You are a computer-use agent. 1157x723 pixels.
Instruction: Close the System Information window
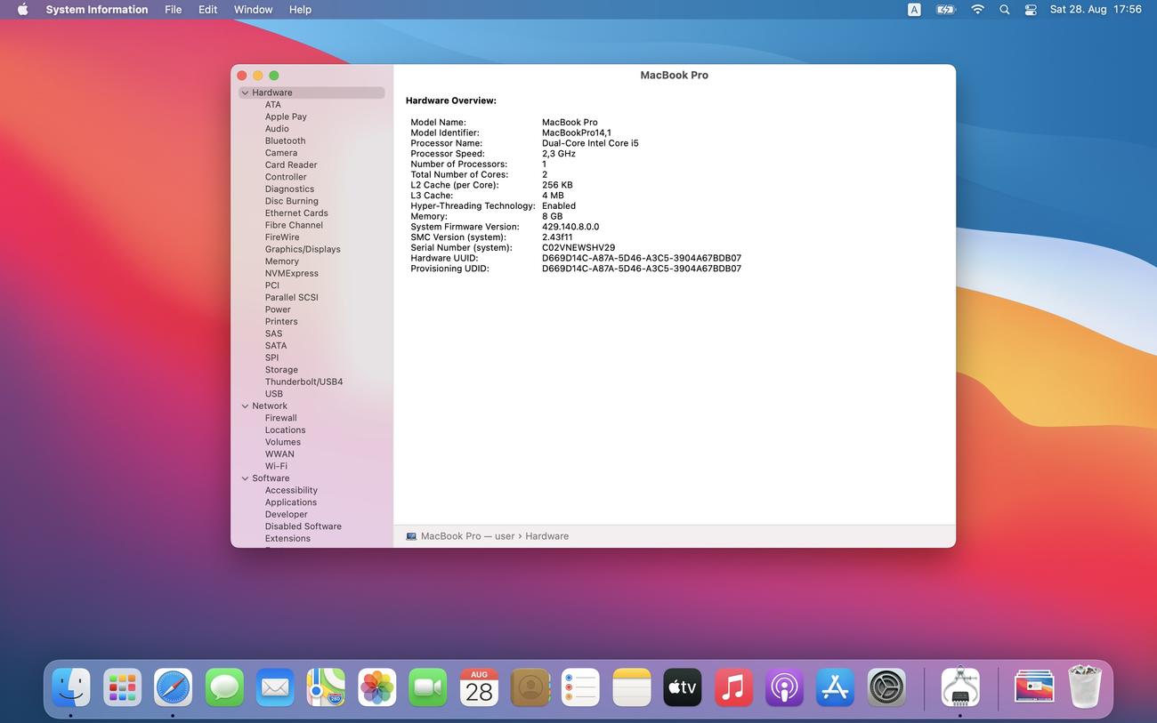click(x=241, y=76)
